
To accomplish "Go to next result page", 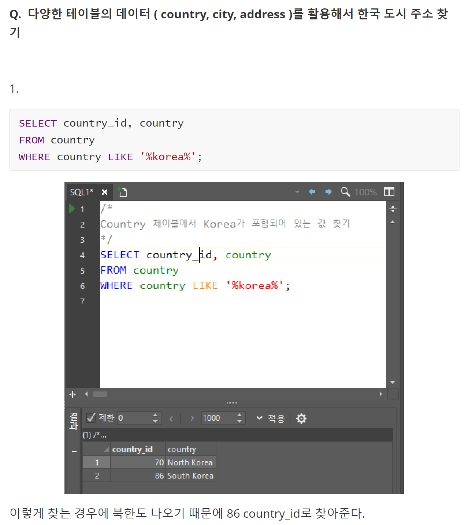I will coord(192,418).
